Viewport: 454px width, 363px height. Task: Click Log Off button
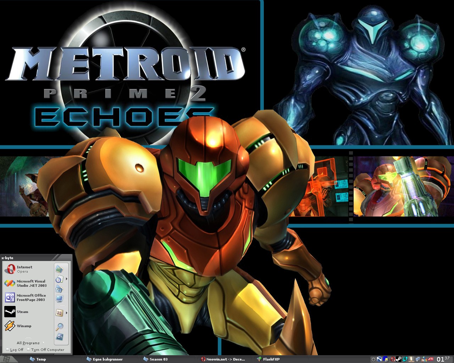coord(14,350)
